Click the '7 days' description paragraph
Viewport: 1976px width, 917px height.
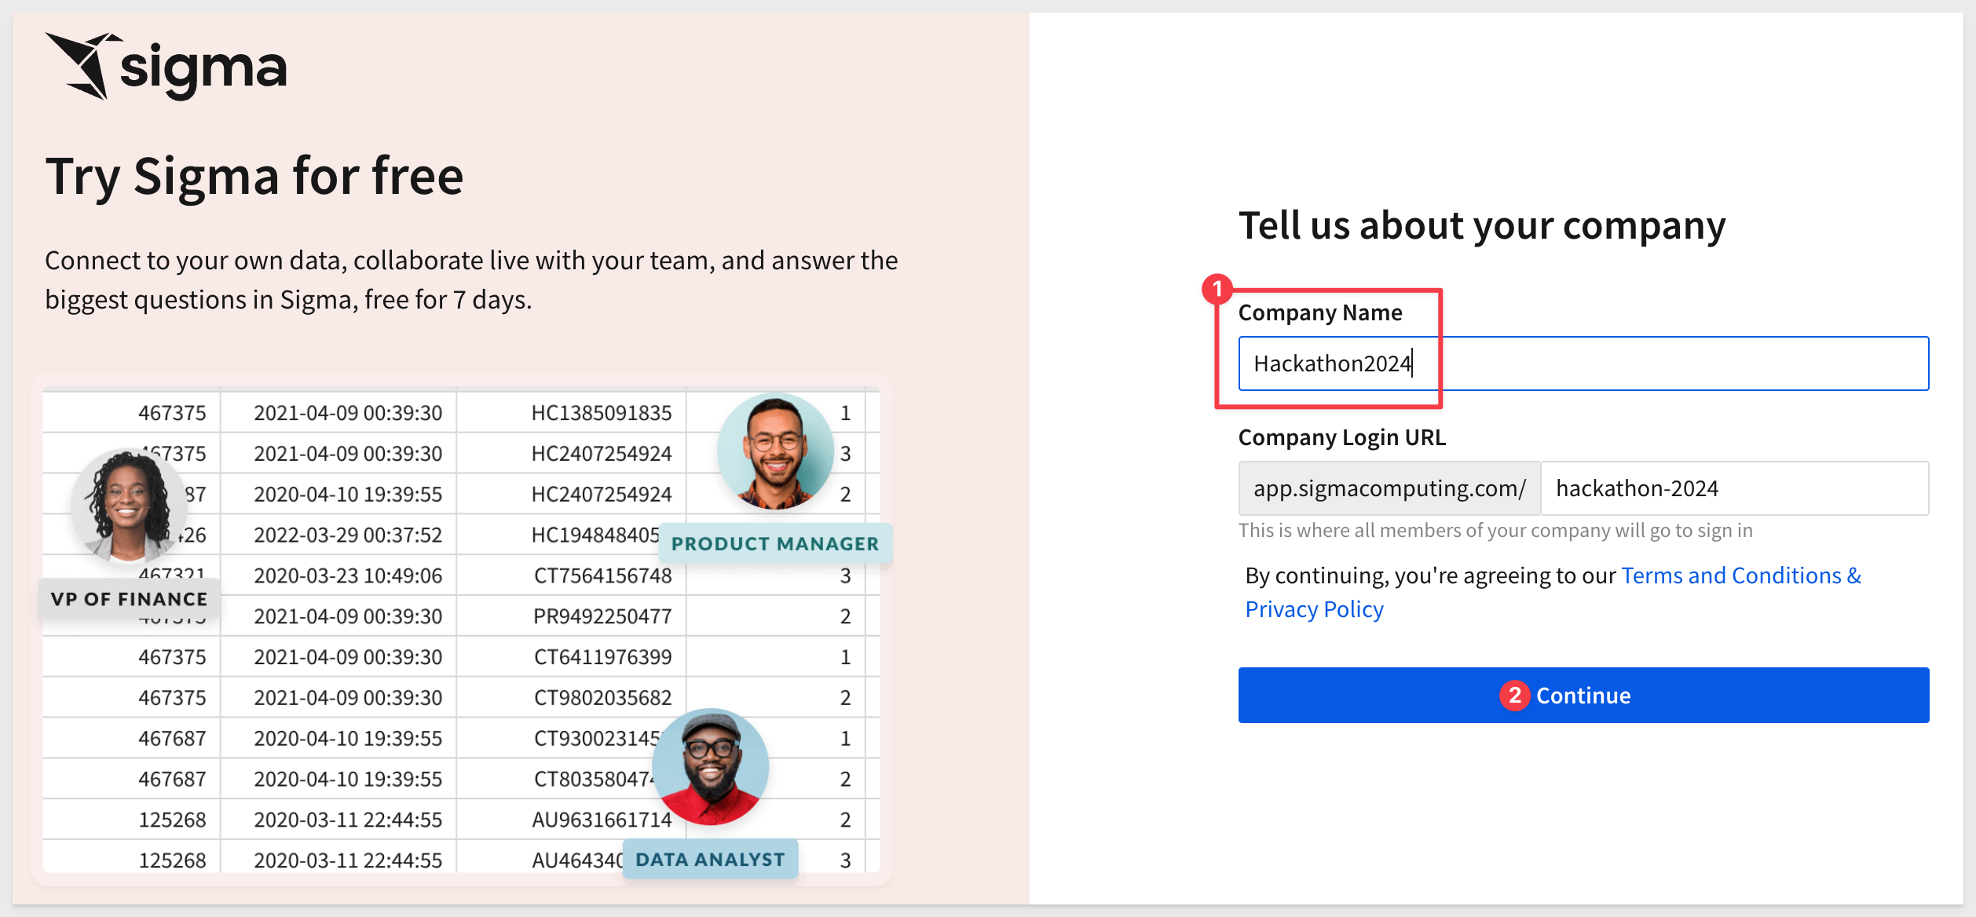(x=471, y=279)
